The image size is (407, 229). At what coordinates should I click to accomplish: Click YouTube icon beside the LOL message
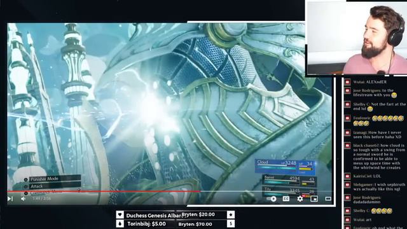(347, 176)
